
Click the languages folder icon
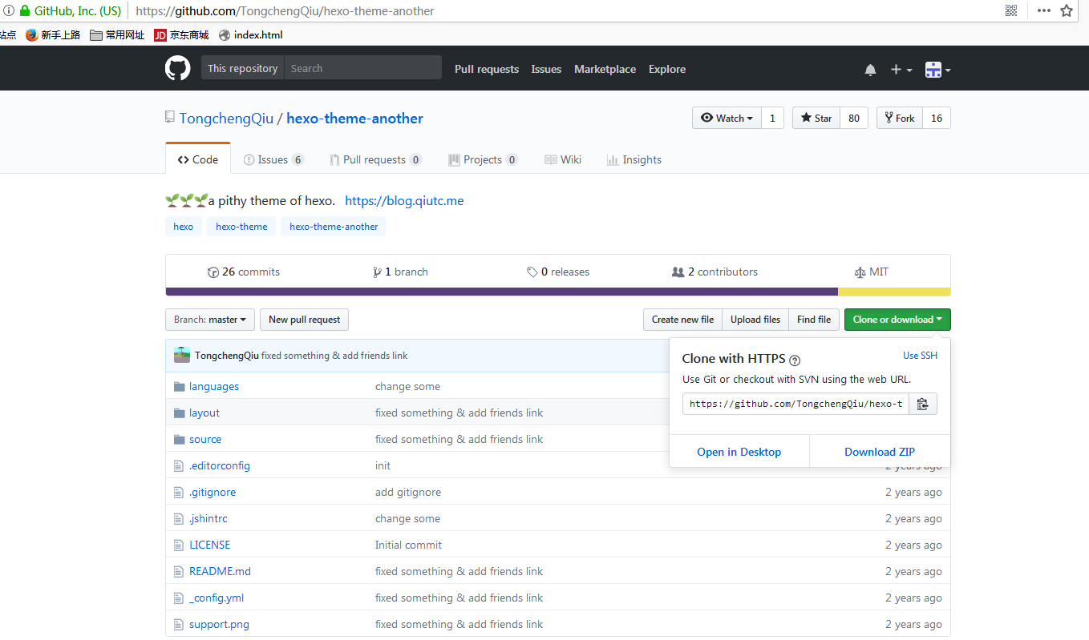pyautogui.click(x=179, y=386)
